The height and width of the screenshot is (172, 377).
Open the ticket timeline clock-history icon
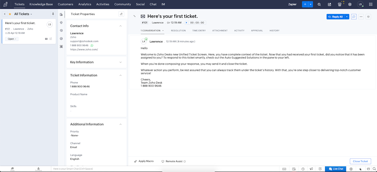[61, 30]
